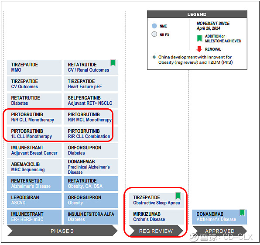
Task: Open the Remternetug Alzheimer's Disease card
Action: [x=34, y=183]
